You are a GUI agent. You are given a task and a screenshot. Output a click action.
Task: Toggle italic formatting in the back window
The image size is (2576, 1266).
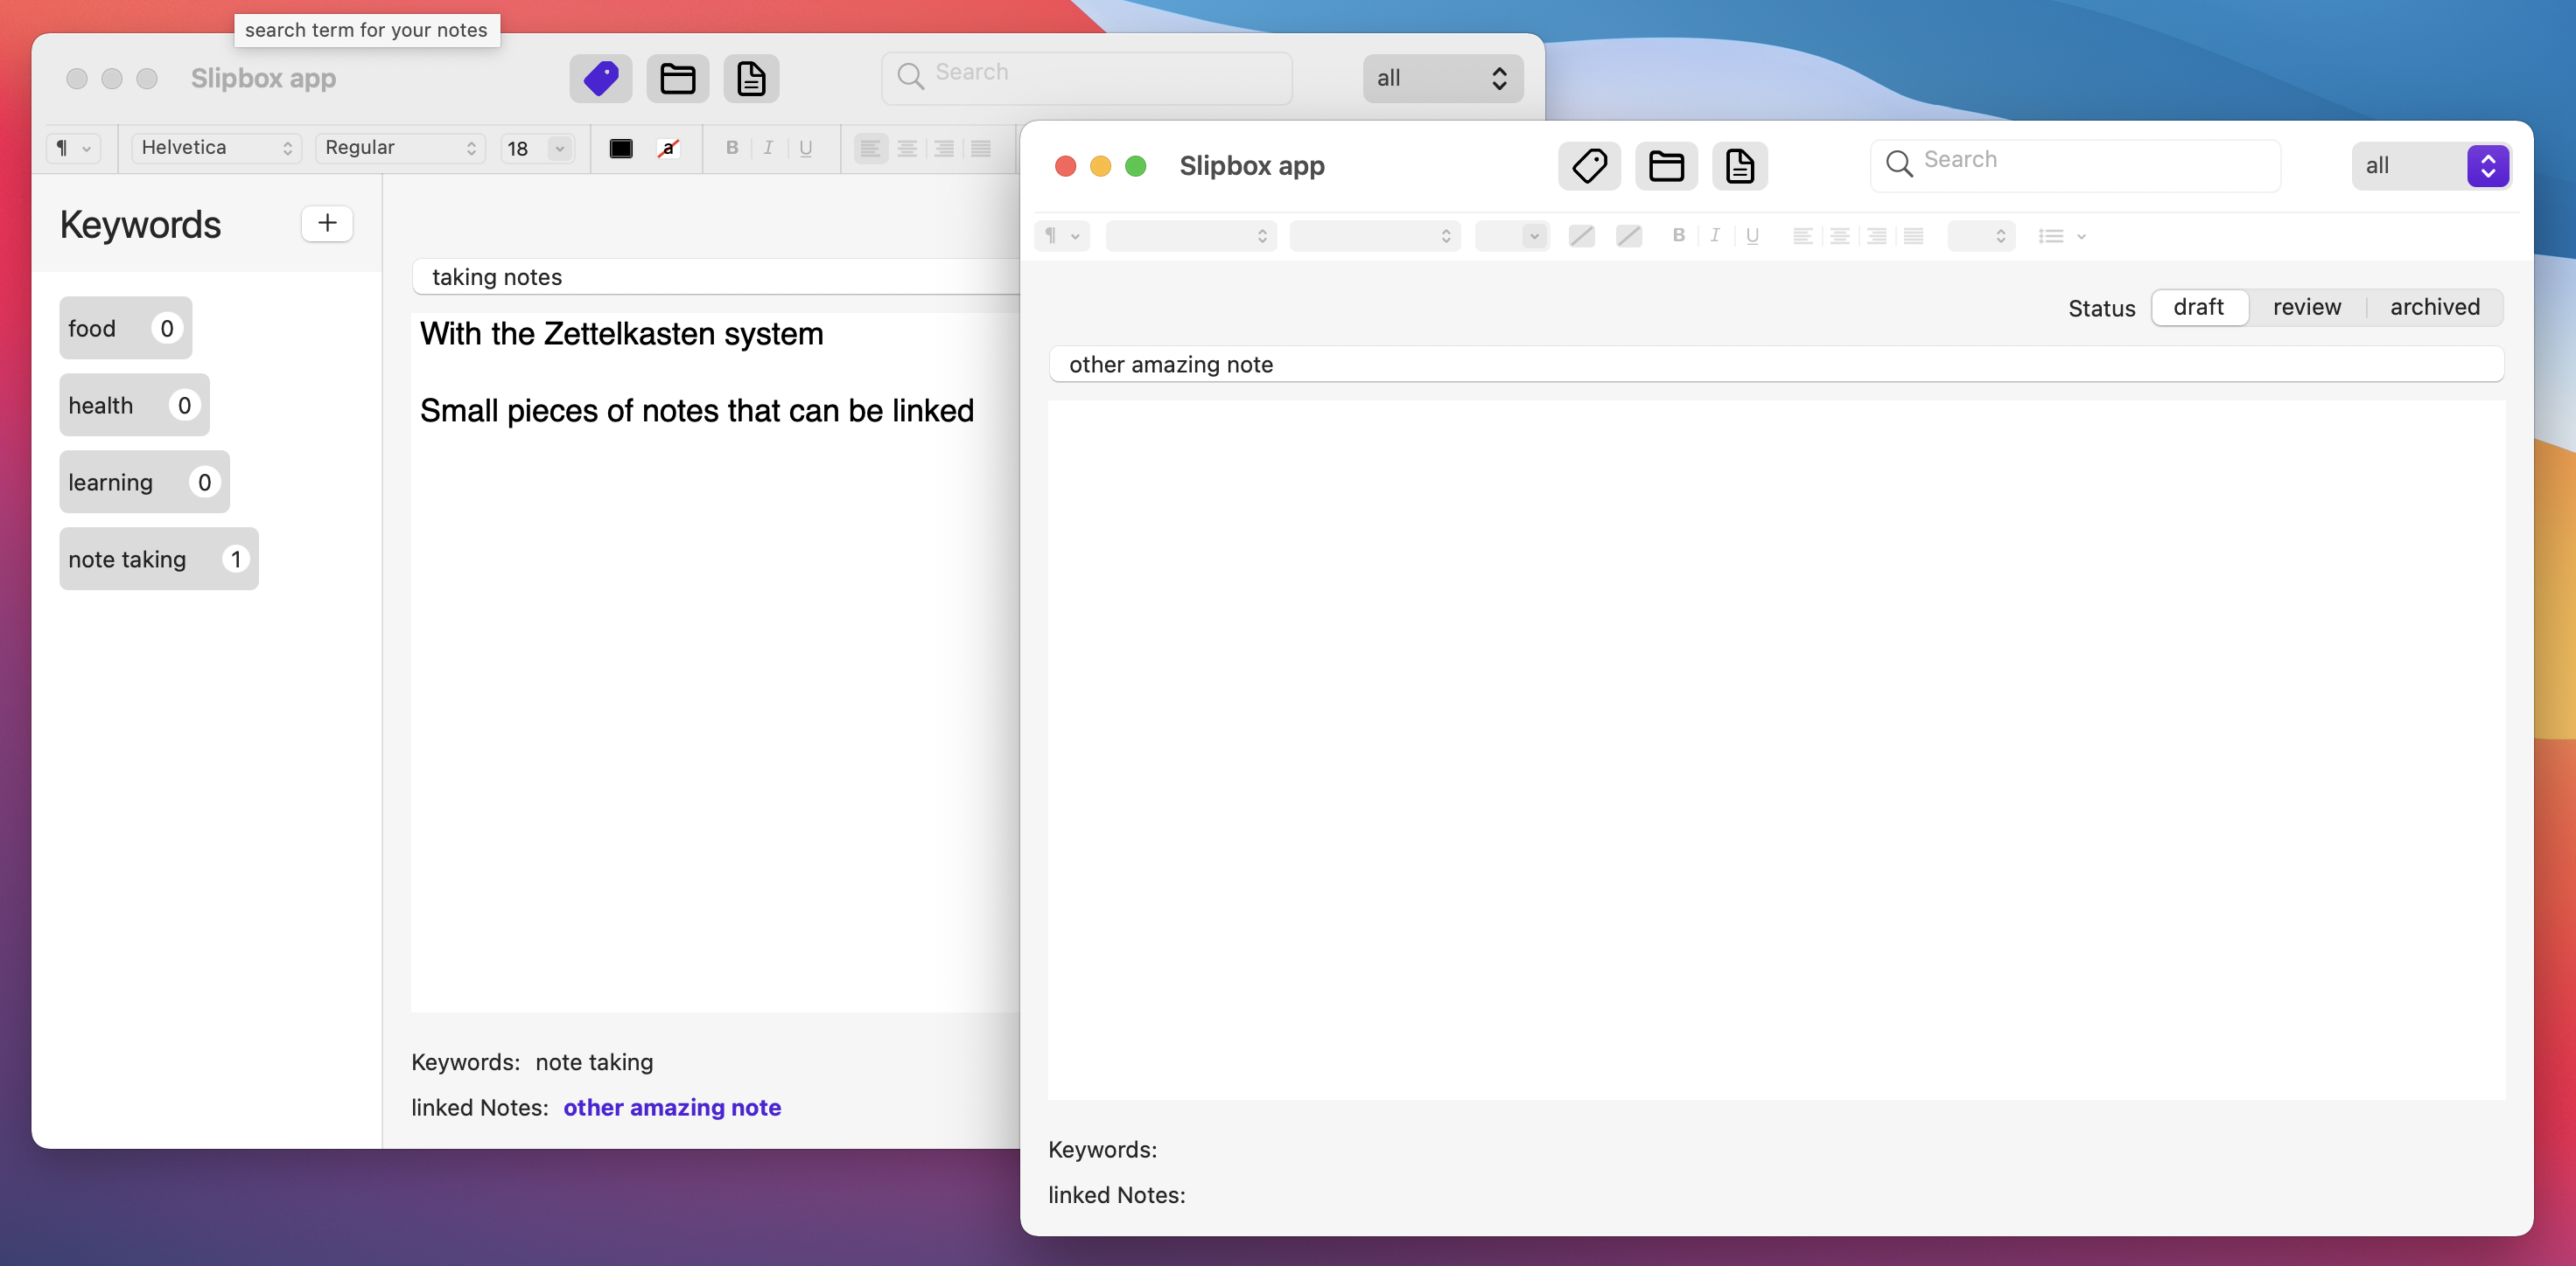[x=768, y=148]
